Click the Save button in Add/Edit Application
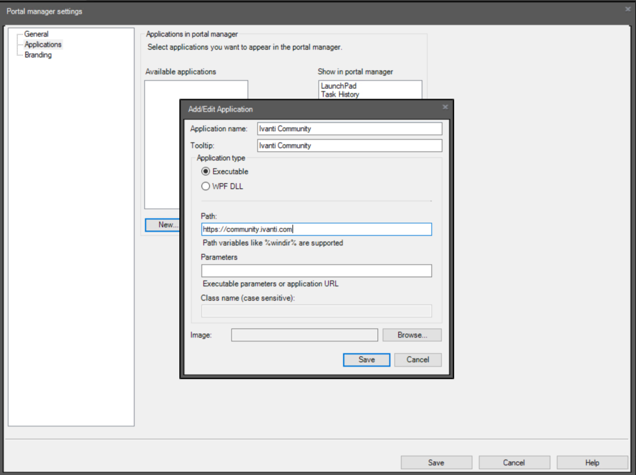636x475 pixels. (366, 359)
